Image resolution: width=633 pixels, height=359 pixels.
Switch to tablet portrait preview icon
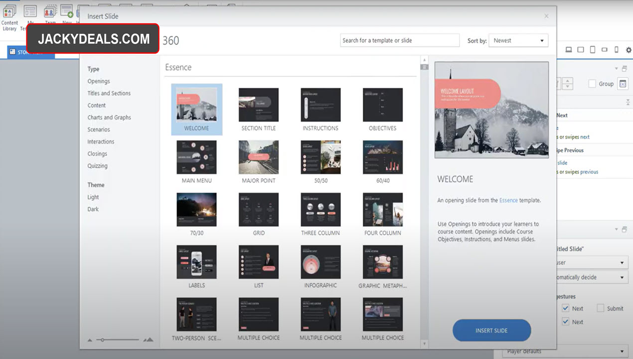(592, 50)
